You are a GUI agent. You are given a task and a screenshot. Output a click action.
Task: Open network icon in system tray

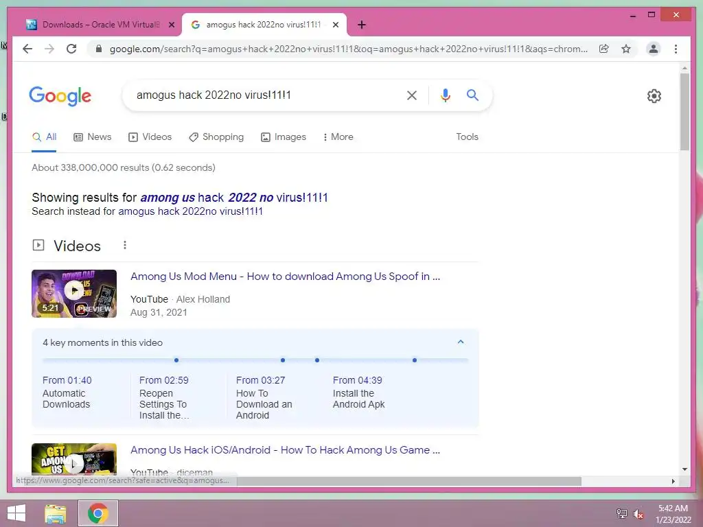[621, 513]
